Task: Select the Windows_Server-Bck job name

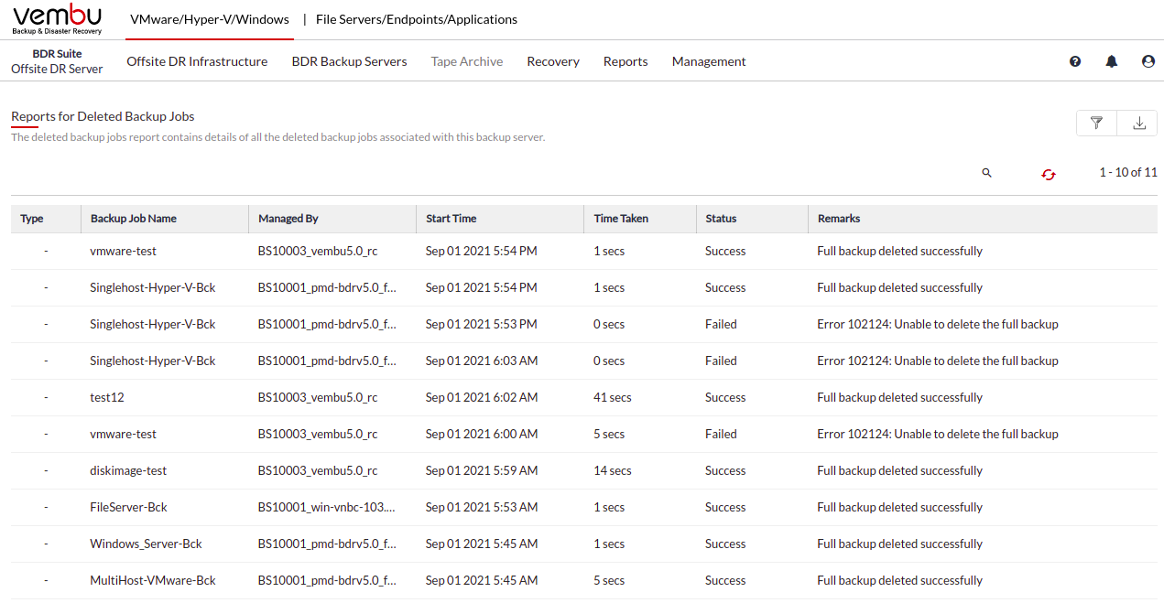Action: (146, 544)
